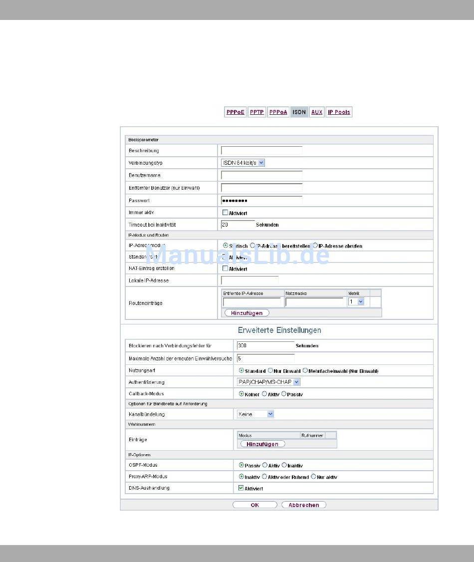Click the Basisparameter section header

(279, 140)
